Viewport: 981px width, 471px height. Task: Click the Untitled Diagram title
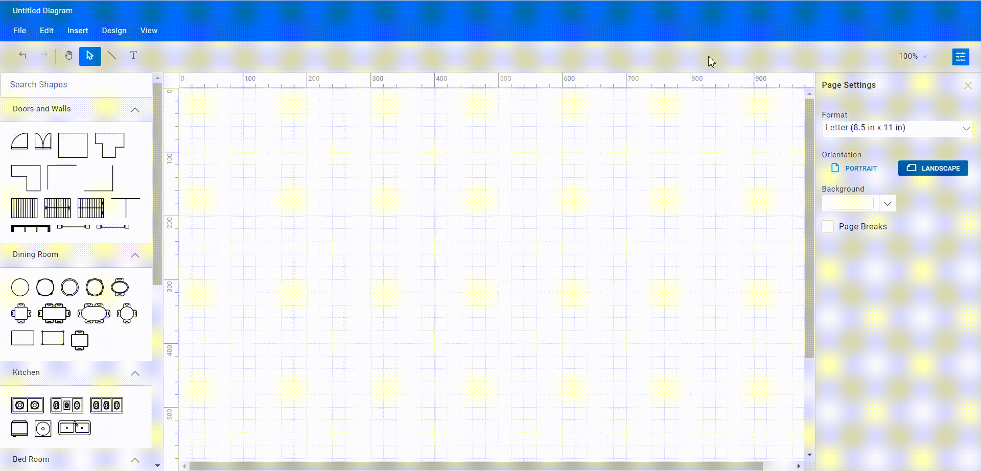[x=42, y=11]
